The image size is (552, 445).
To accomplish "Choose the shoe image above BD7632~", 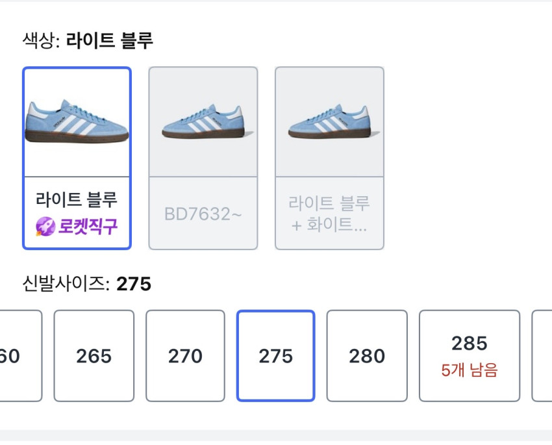I will pyautogui.click(x=203, y=122).
